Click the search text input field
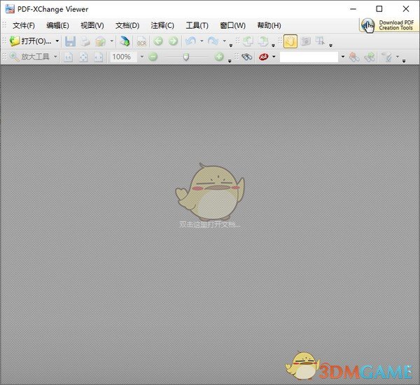420x385 pixels. tap(309, 57)
